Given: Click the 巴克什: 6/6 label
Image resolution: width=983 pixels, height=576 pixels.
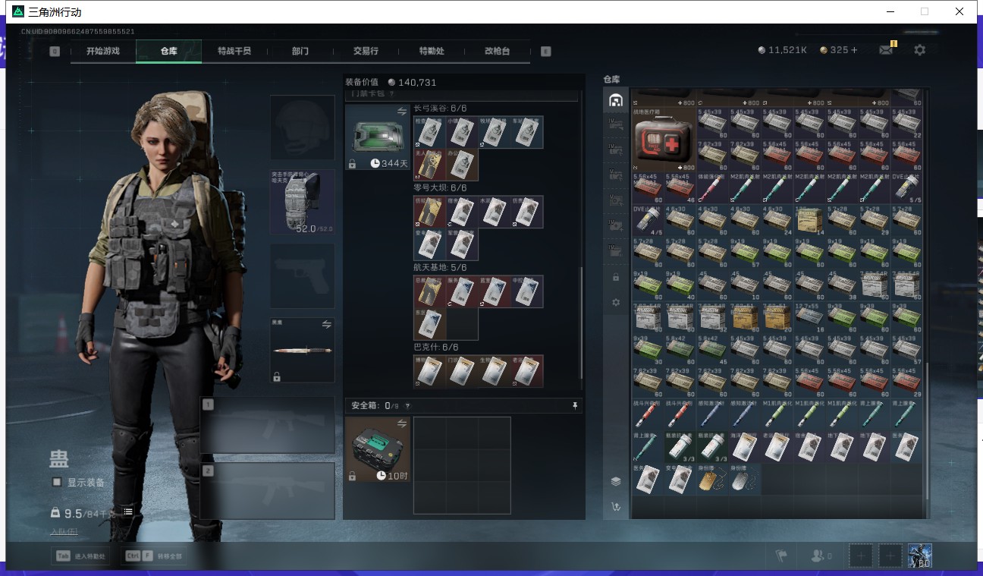Looking at the screenshot, I should [x=436, y=347].
